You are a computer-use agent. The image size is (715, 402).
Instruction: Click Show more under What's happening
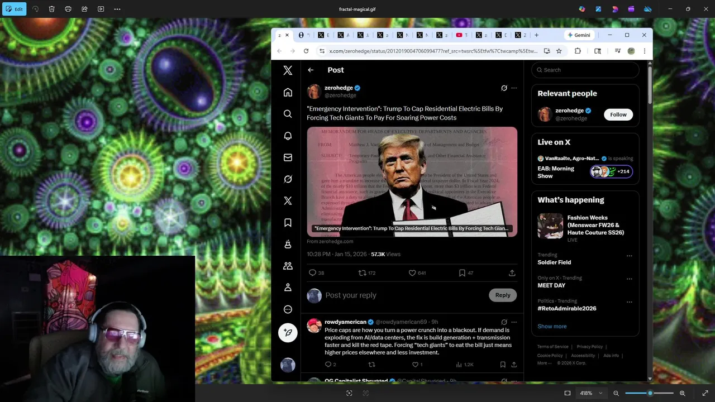[552, 326]
